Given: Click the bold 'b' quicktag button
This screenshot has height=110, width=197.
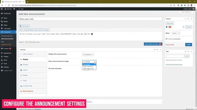Looking at the screenshot, I should (x=21, y=30).
